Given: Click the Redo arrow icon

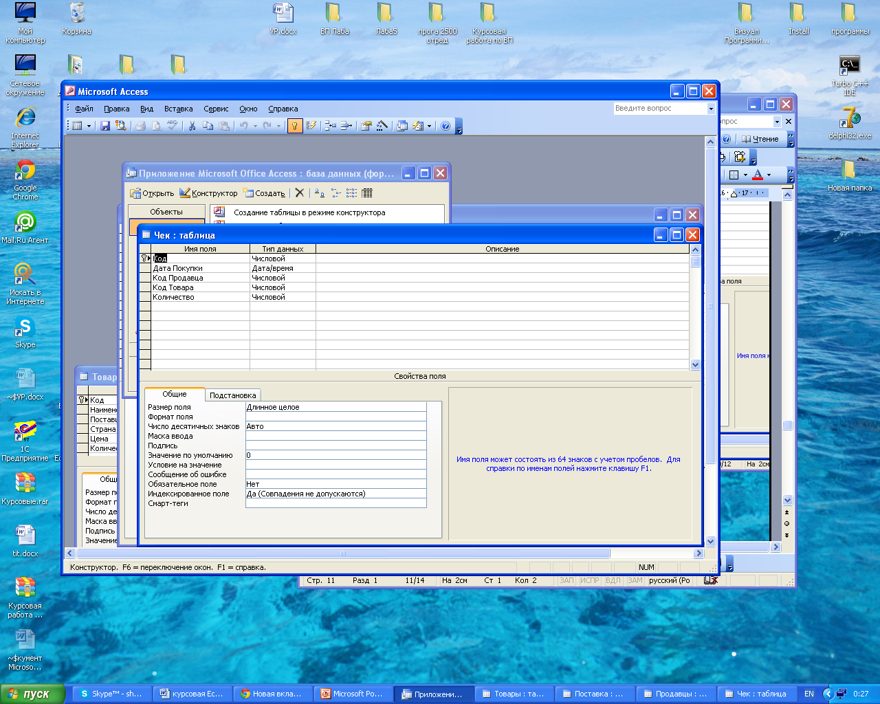Looking at the screenshot, I should (267, 126).
